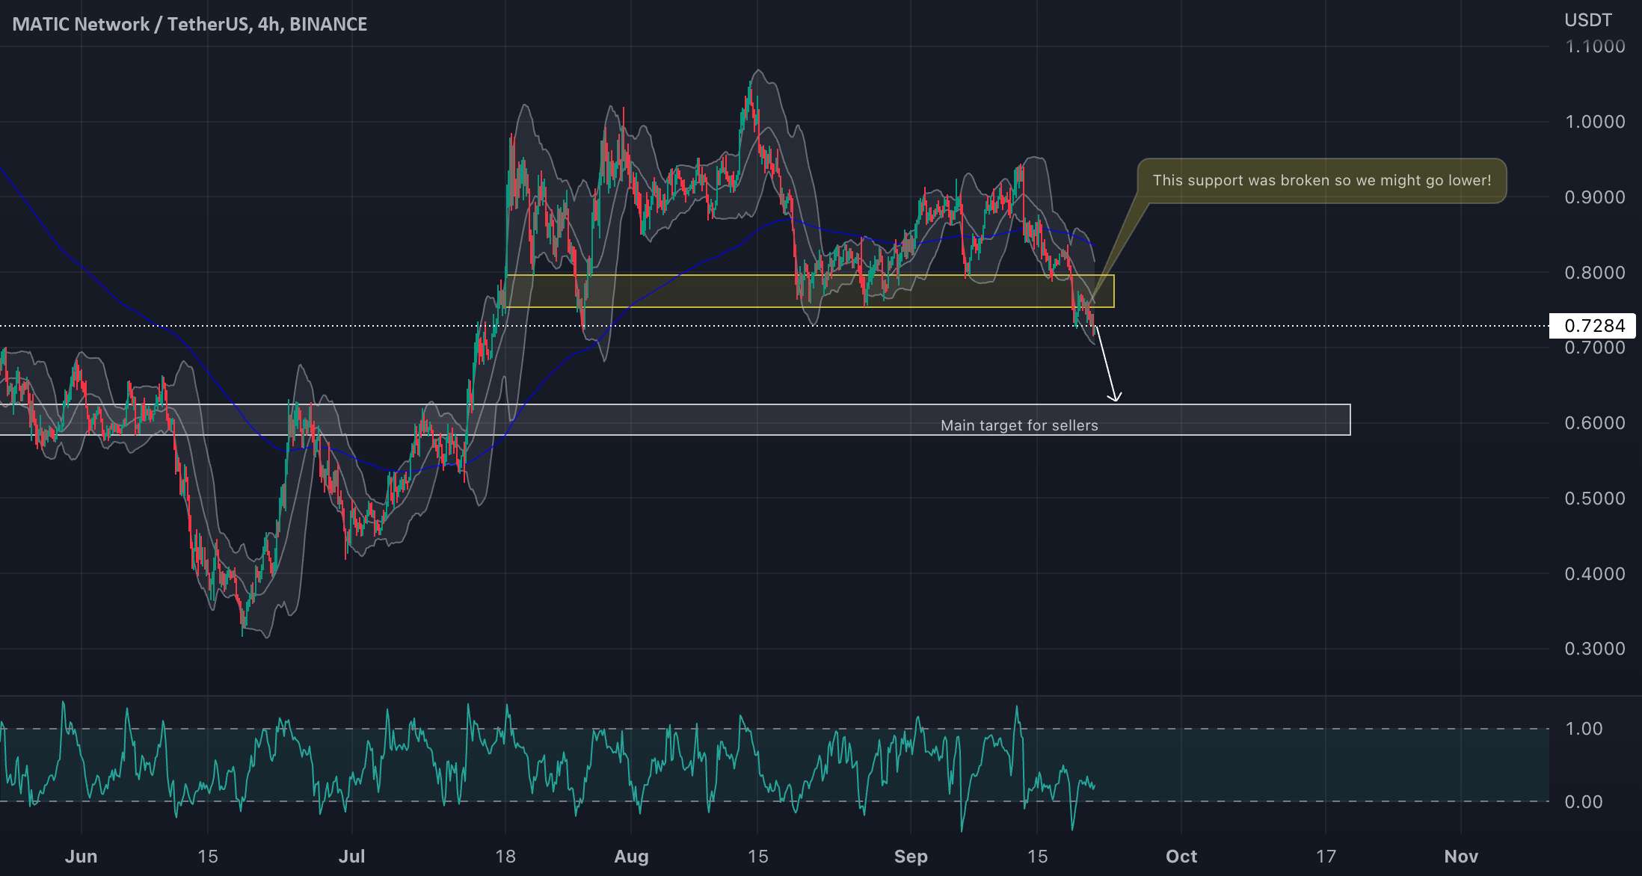1642x876 pixels.
Task: Click the Aug date on time axis
Action: tap(631, 857)
